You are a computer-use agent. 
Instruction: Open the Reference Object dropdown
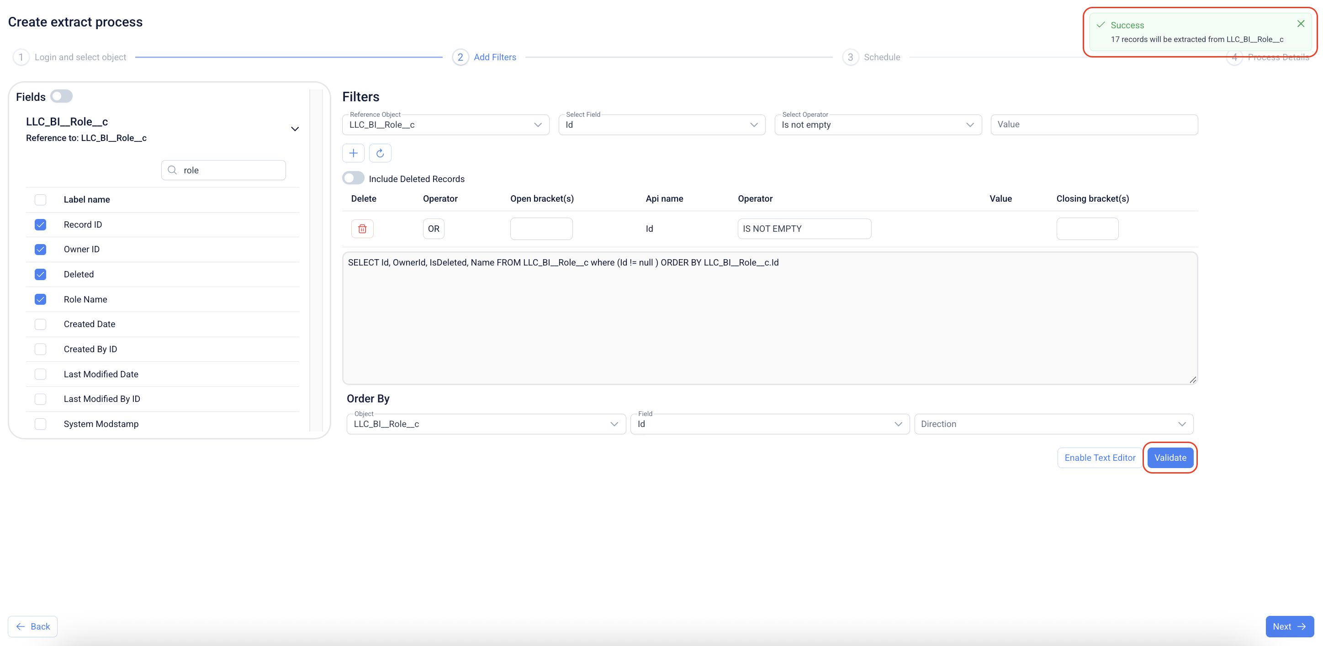(445, 125)
